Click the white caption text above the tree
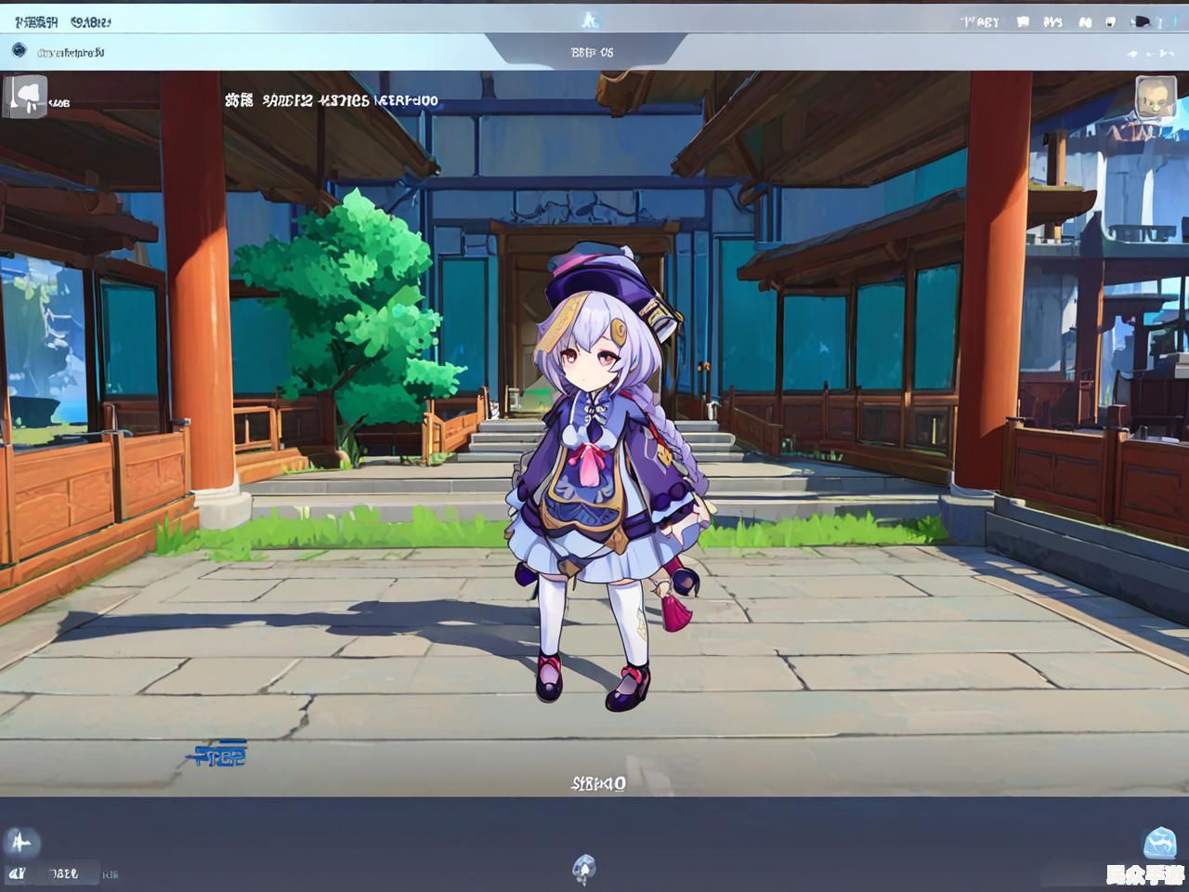The image size is (1189, 892). [x=332, y=100]
